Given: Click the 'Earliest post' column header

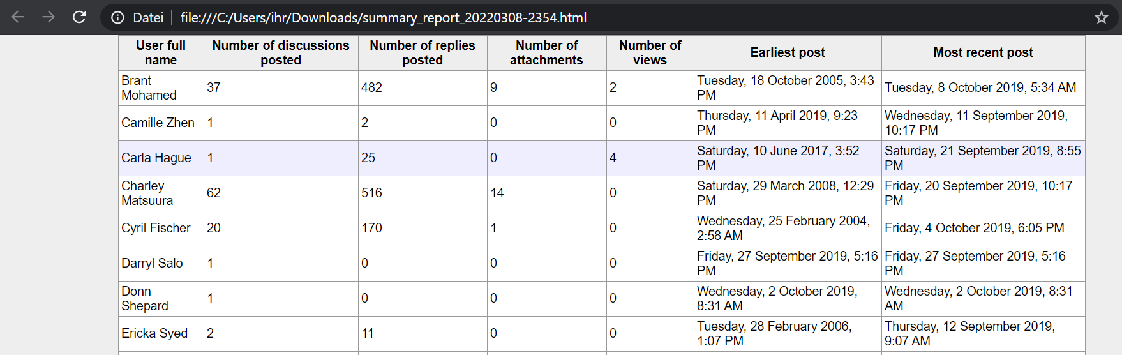Looking at the screenshot, I should coord(788,53).
